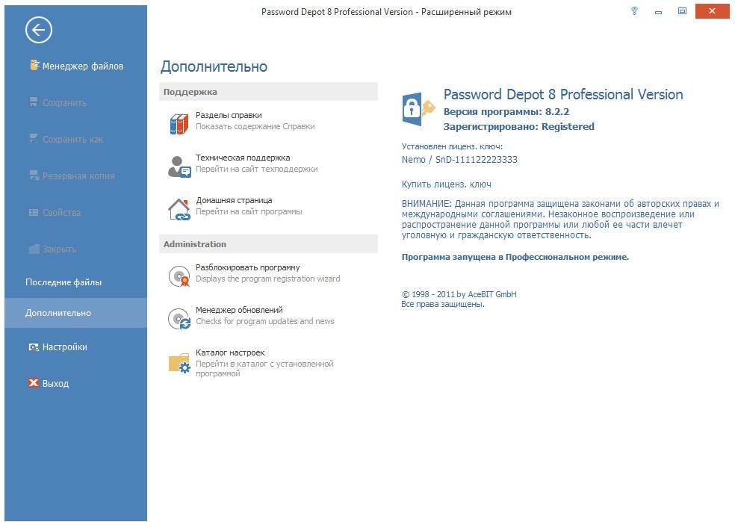Click the disc-with-arrows icon for Менеджер обновлений

click(x=179, y=319)
